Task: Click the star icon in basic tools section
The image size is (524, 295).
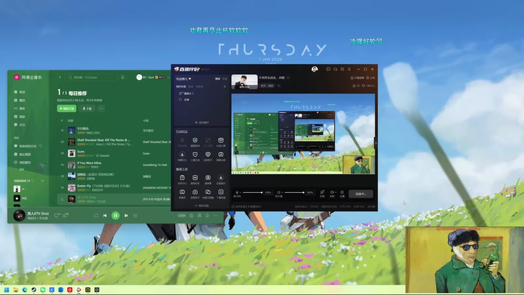Action: tap(221, 179)
